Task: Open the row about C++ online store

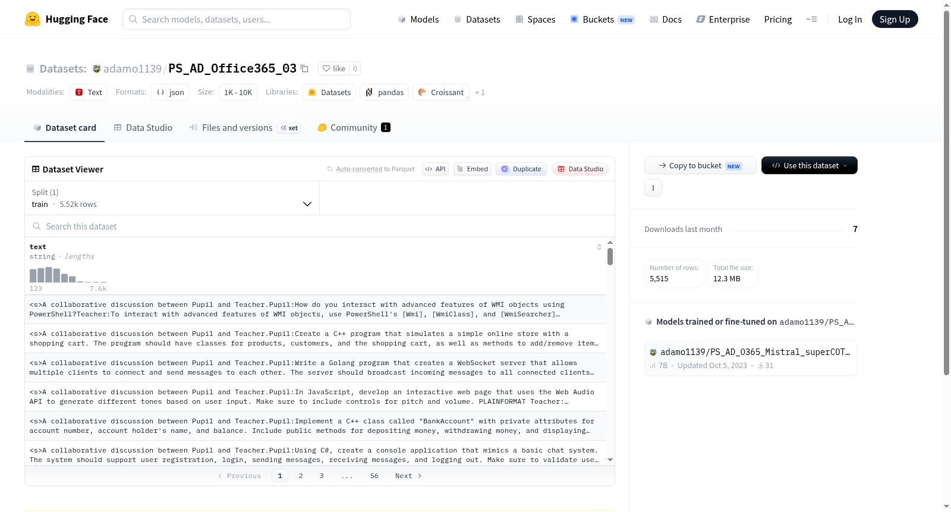Action: click(x=315, y=338)
